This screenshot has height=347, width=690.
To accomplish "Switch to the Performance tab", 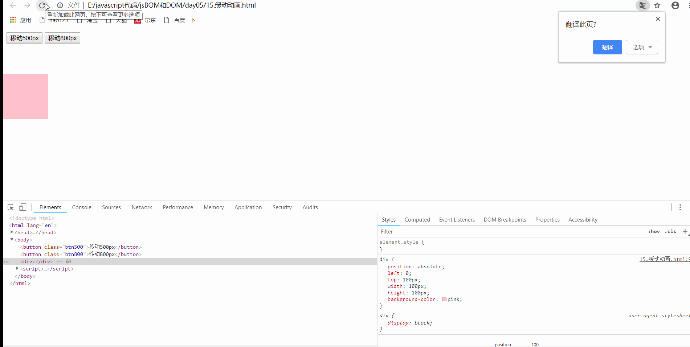I will coord(178,207).
